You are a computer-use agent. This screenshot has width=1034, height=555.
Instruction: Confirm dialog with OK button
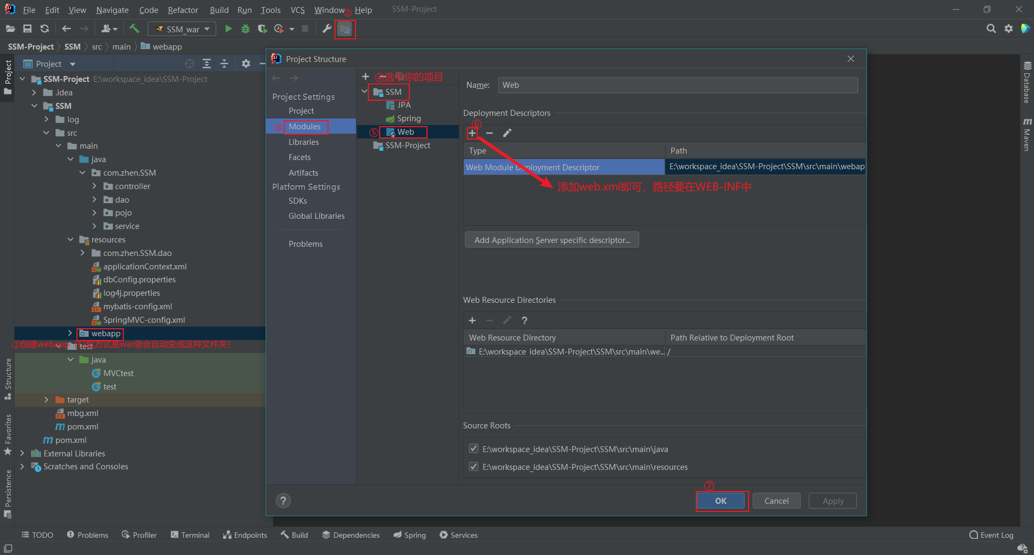[721, 501]
